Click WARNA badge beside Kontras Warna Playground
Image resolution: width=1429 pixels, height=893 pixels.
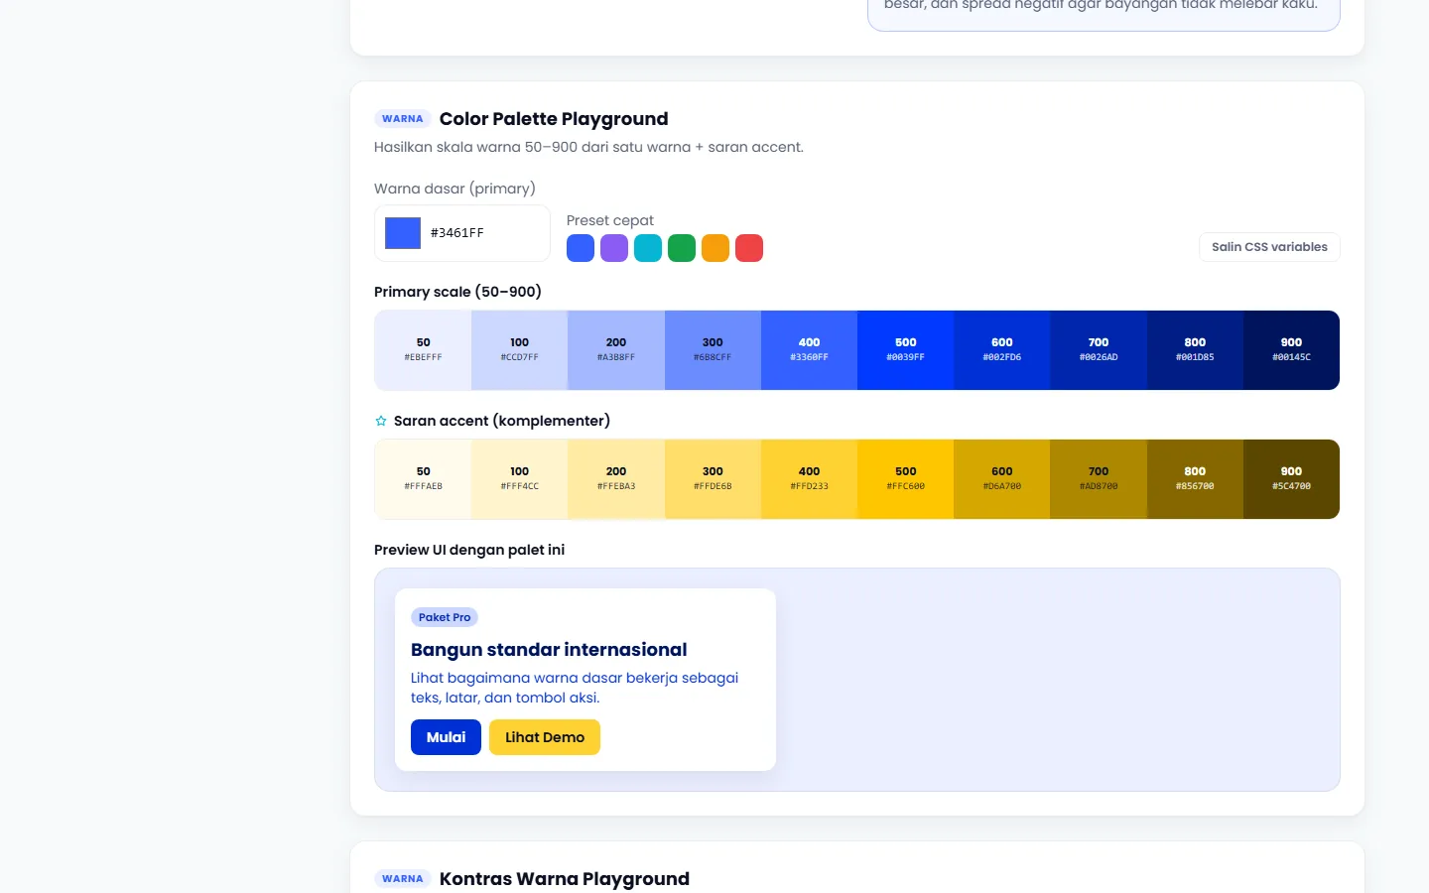403,879
